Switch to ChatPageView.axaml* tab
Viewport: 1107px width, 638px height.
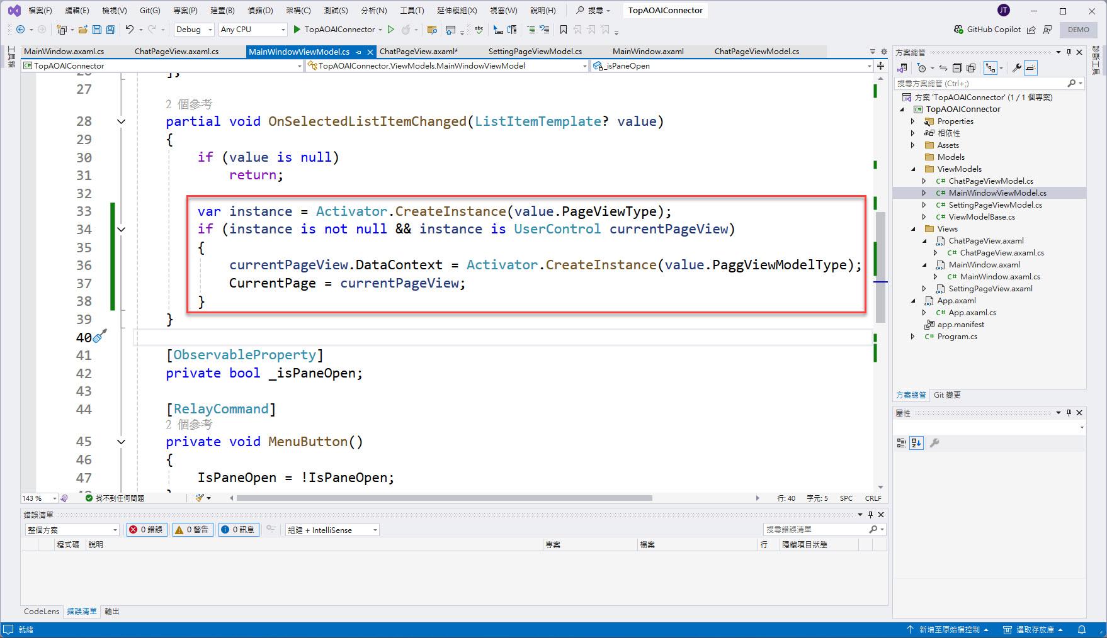[419, 52]
